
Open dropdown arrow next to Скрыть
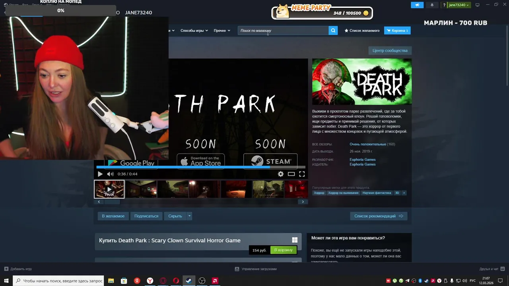(189, 216)
